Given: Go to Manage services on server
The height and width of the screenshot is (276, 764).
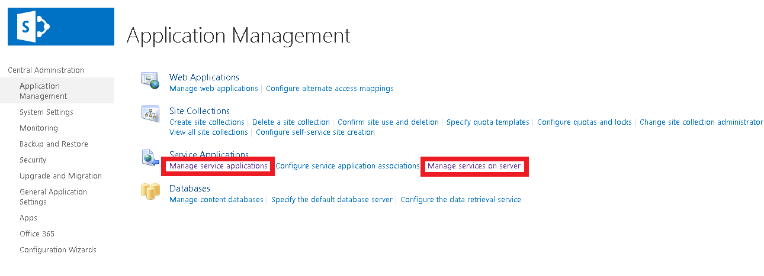Looking at the screenshot, I should coord(474,166).
